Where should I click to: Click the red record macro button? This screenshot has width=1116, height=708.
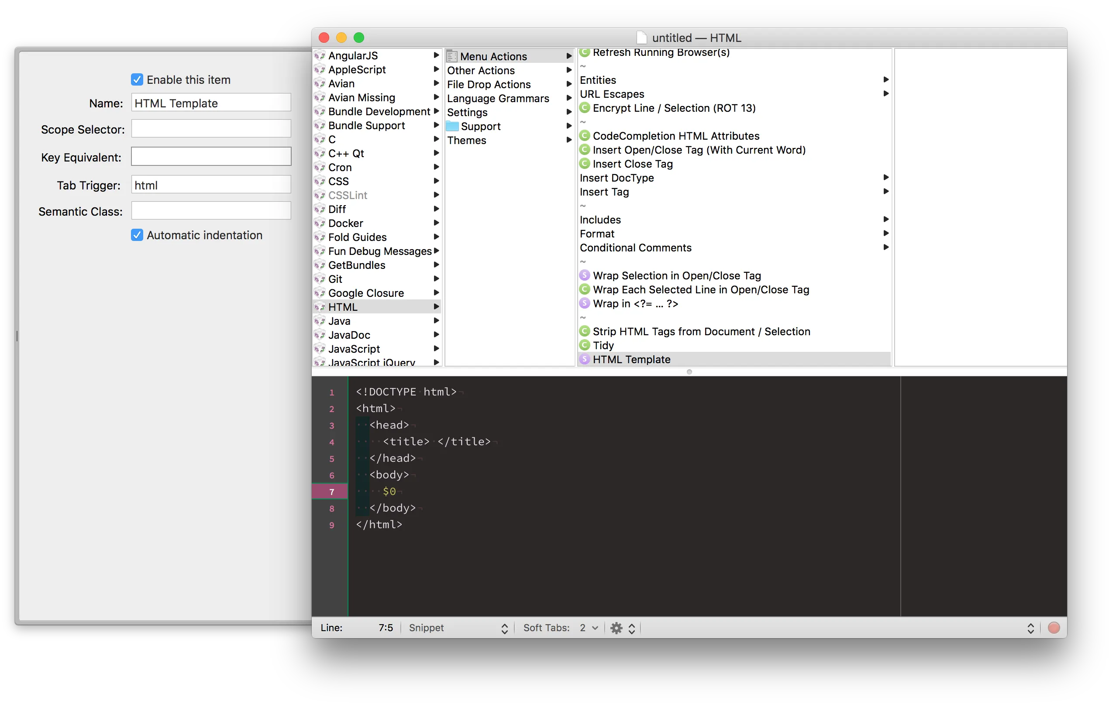coord(1054,628)
